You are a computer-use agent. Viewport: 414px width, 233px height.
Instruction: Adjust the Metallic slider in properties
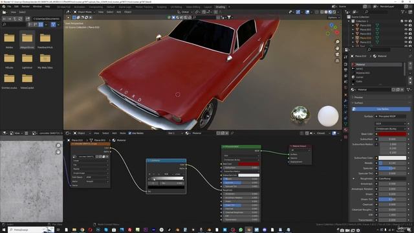393,163
